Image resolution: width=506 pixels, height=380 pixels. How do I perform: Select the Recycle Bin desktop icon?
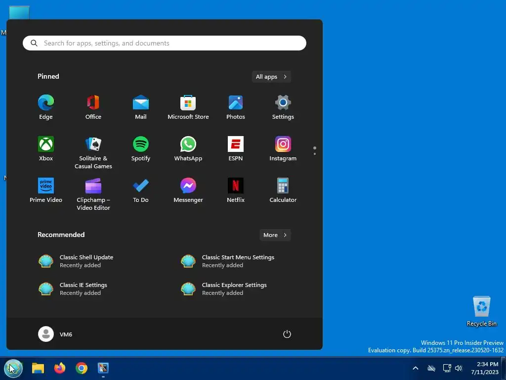tap(481, 312)
